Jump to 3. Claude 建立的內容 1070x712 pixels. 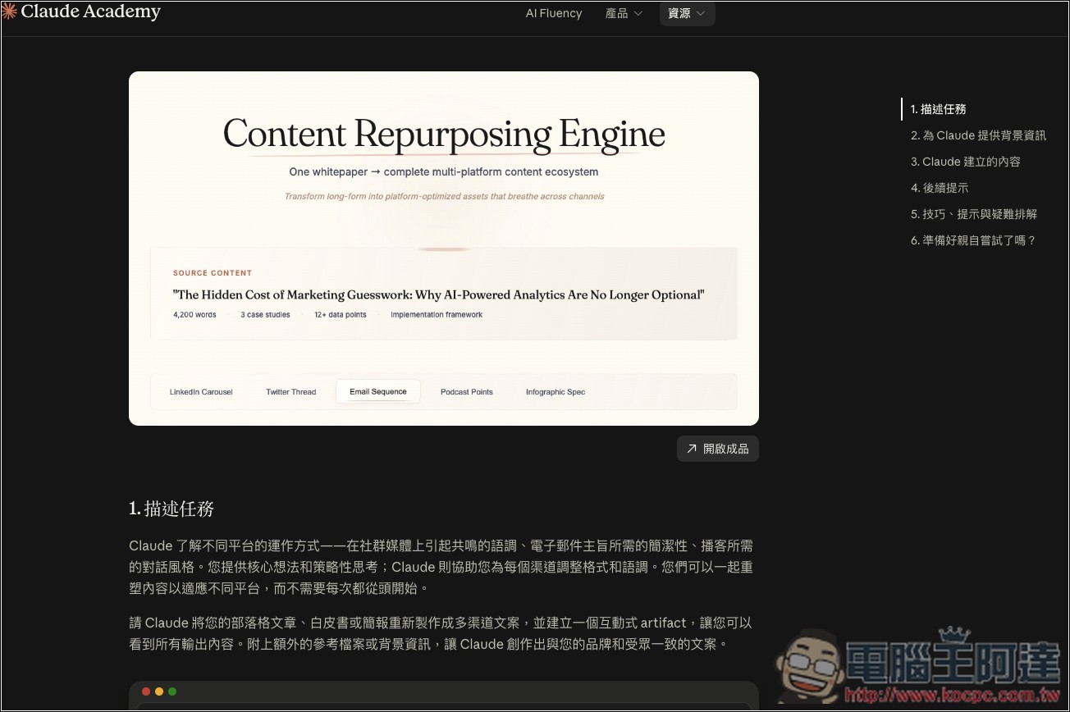[966, 162]
